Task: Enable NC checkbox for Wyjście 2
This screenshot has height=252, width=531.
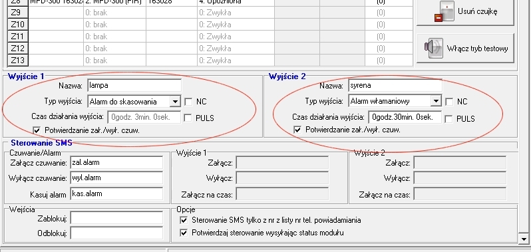Action: coord(449,102)
